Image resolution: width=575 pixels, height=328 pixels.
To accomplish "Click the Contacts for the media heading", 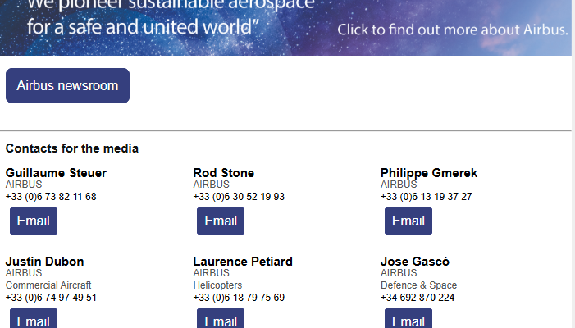I will pyautogui.click(x=72, y=148).
